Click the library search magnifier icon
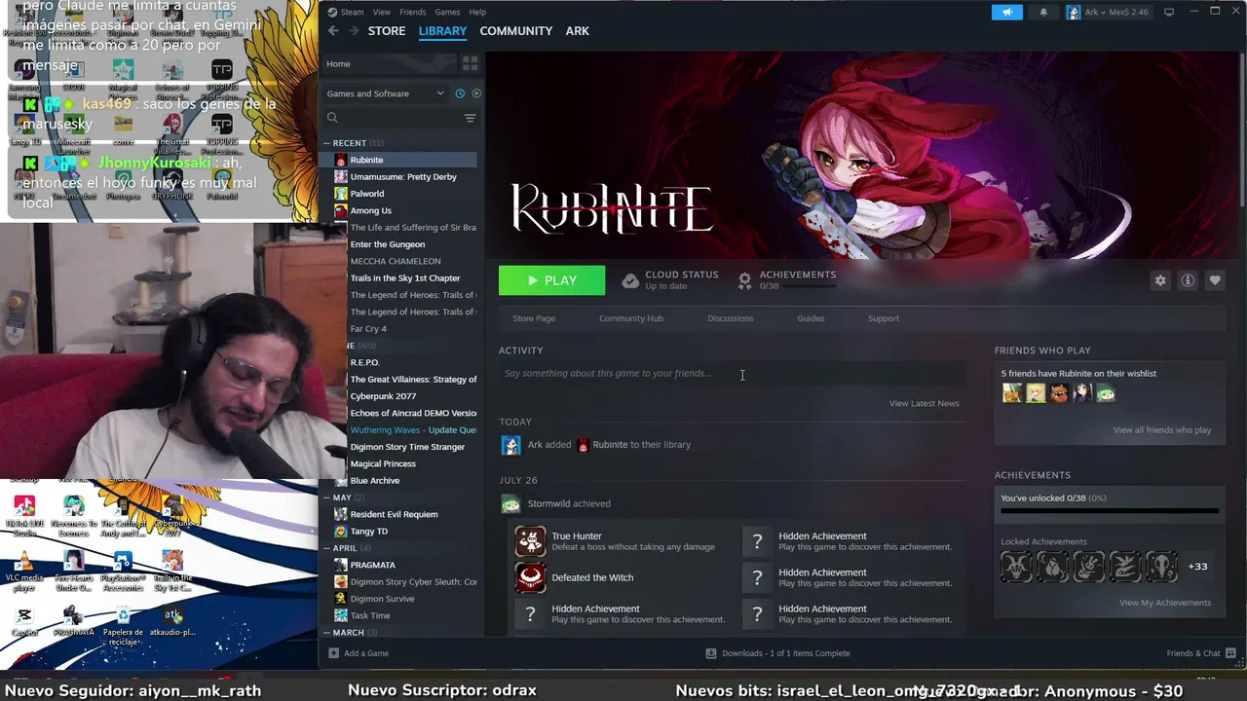Image resolution: width=1247 pixels, height=701 pixels. (x=332, y=118)
